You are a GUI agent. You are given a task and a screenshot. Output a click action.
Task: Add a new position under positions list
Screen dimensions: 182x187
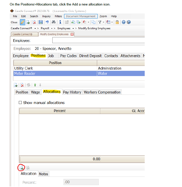point(16,85)
